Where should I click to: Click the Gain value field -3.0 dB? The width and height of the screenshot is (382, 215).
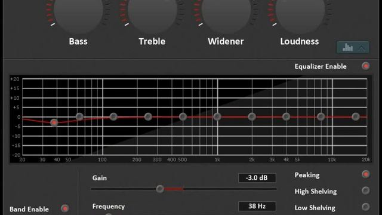coord(257,178)
